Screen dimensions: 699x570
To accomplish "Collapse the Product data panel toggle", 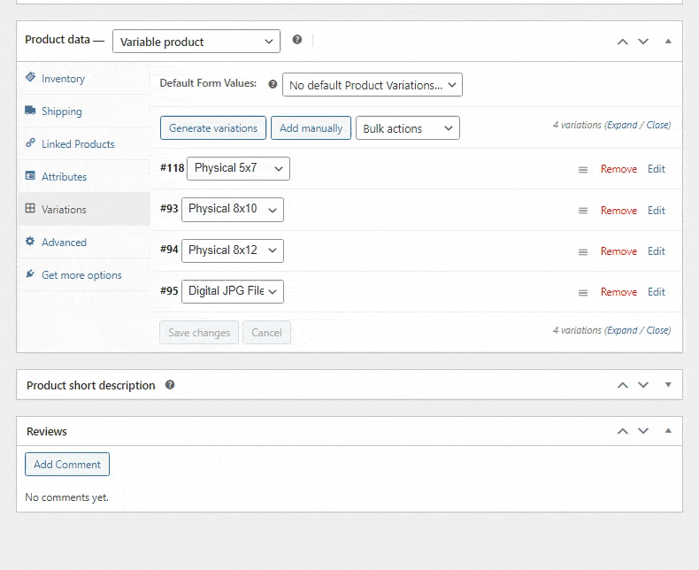I will point(668,42).
